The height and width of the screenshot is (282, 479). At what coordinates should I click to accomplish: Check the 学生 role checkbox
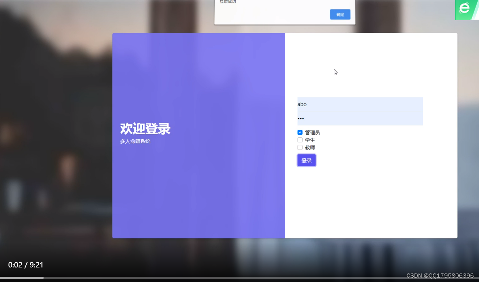(300, 140)
